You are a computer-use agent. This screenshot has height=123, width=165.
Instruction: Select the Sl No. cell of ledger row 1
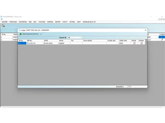pyautogui.click(x=22, y=43)
